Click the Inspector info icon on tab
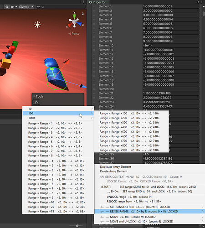 coord(90,2)
